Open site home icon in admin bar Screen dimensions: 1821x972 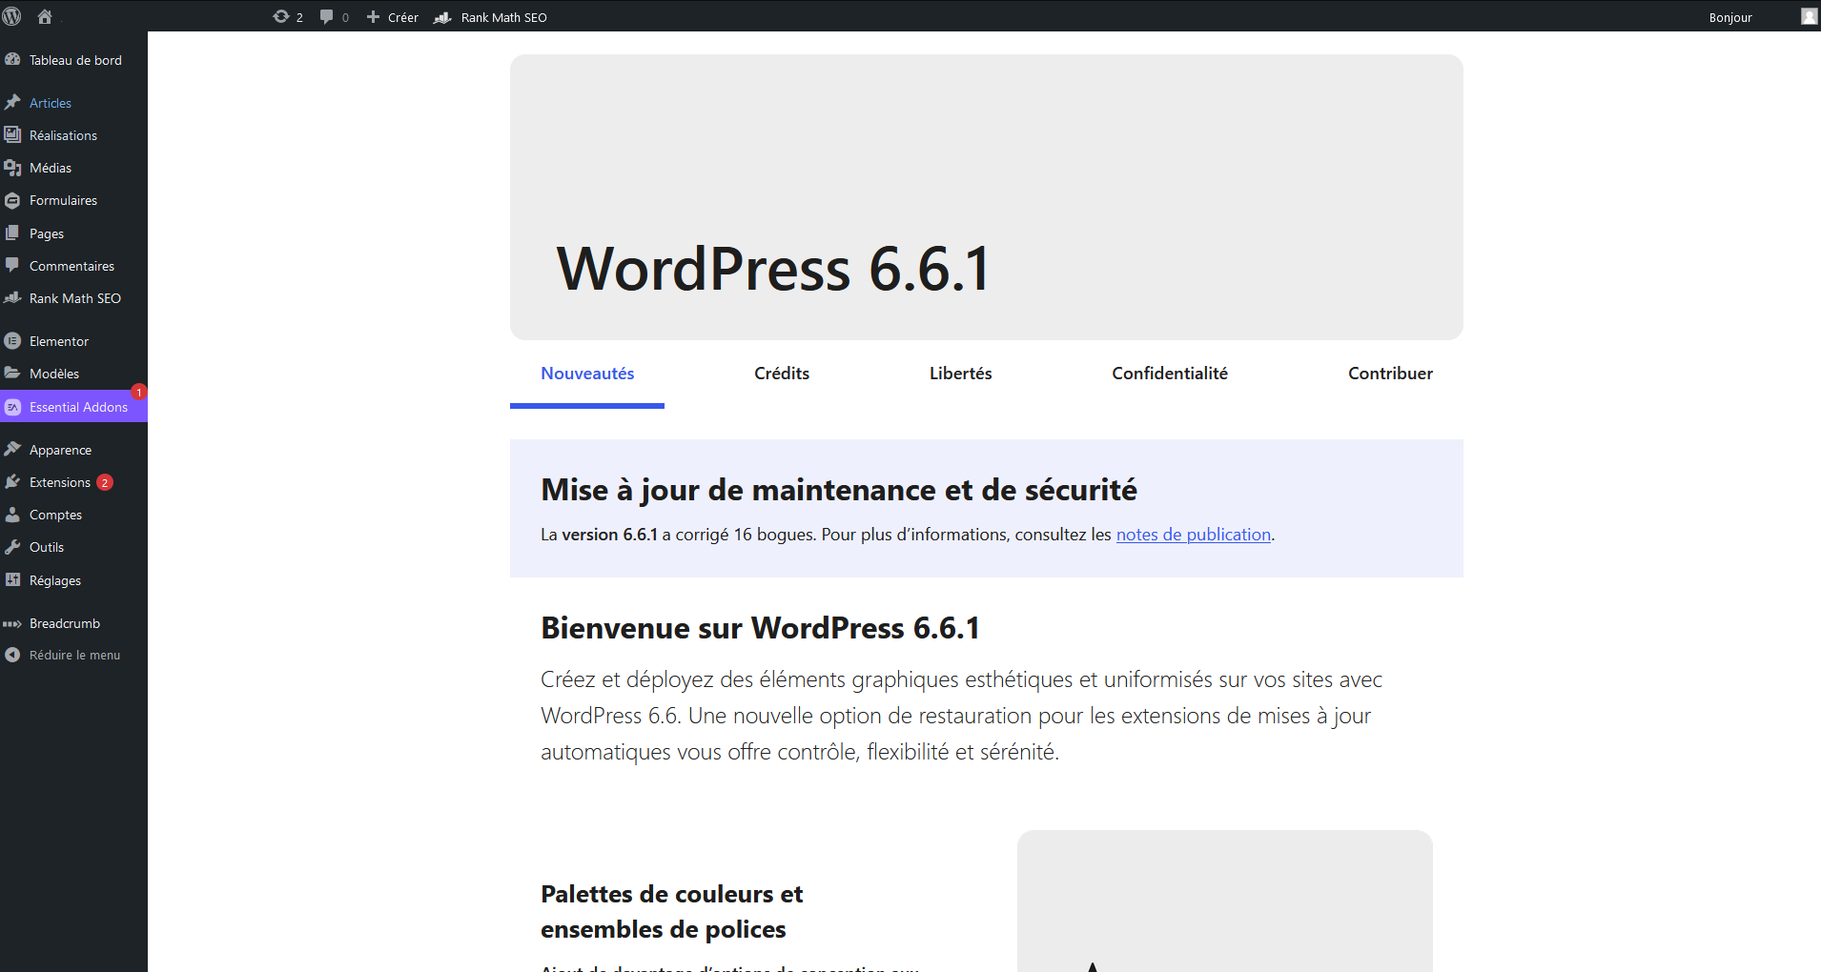[44, 16]
